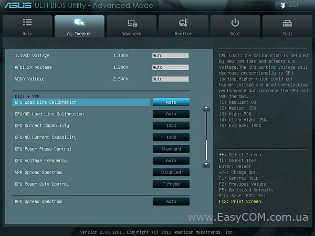Click the F5: Optimized Defaults hint

pyautogui.click(x=246, y=190)
